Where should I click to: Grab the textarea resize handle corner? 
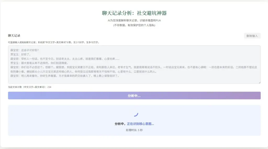[x=259, y=82]
